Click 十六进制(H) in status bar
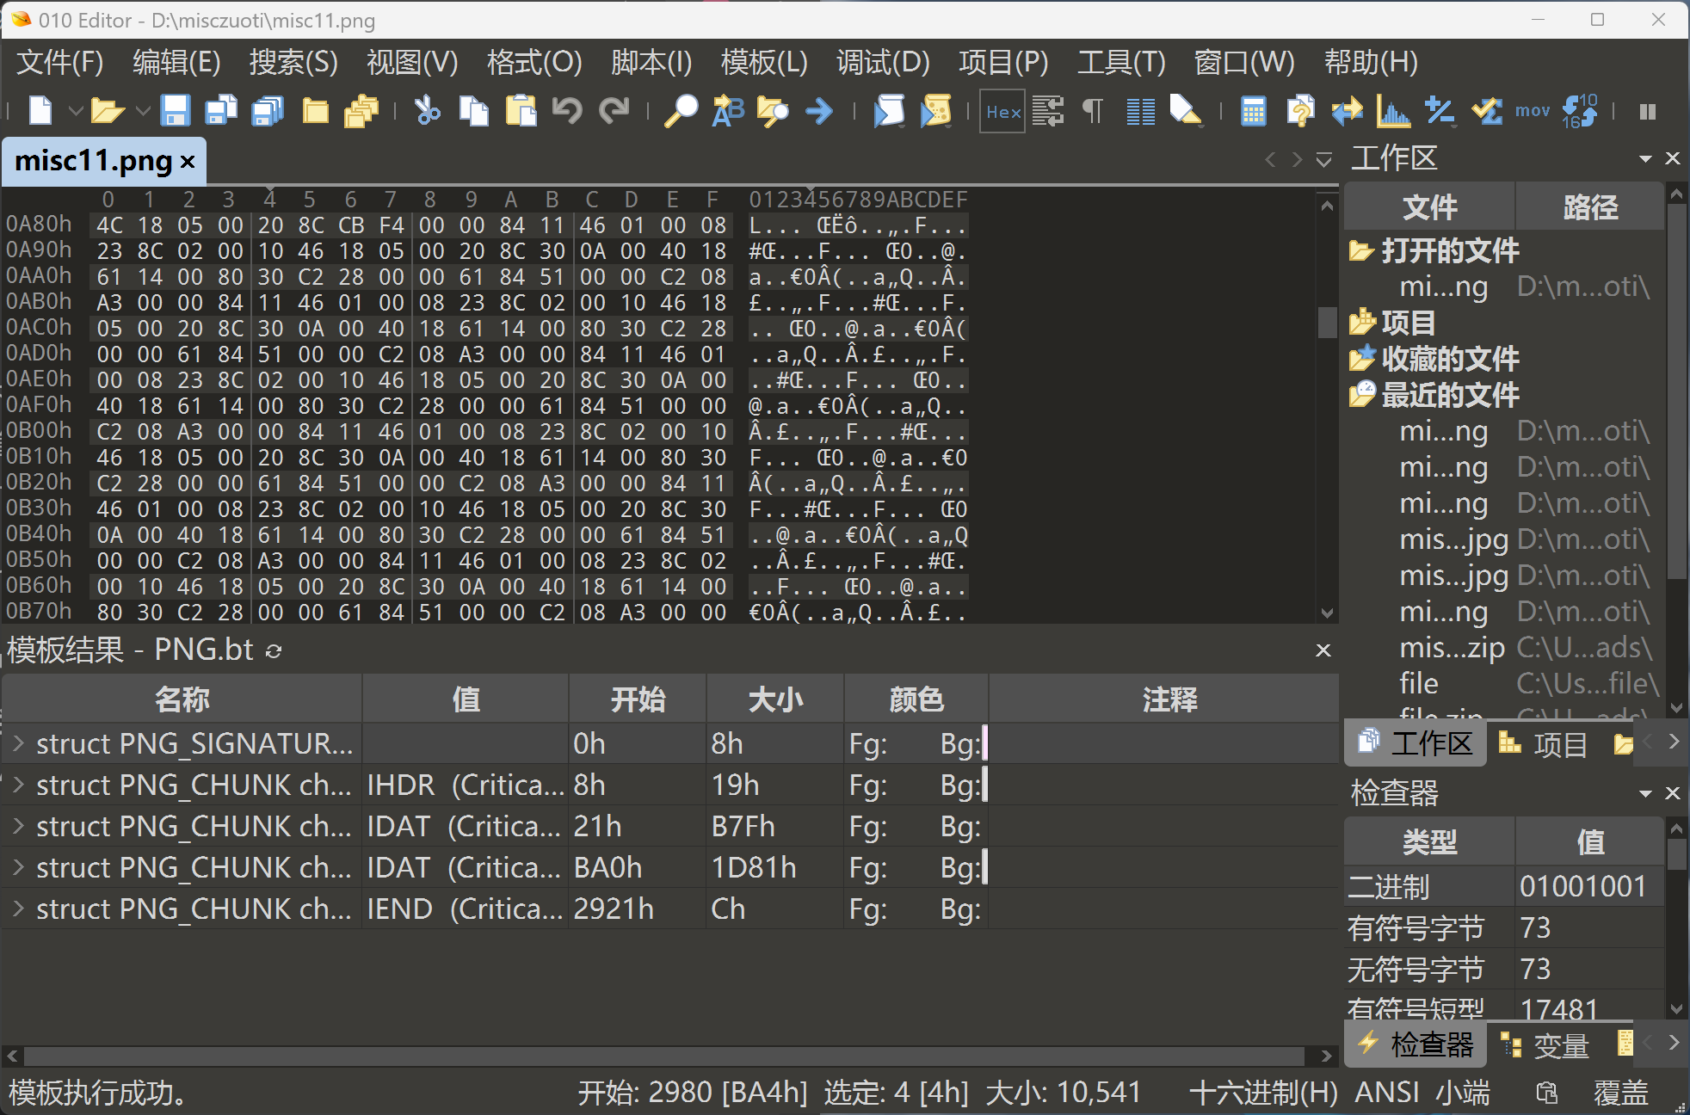The image size is (1690, 1115). tap(1262, 1093)
